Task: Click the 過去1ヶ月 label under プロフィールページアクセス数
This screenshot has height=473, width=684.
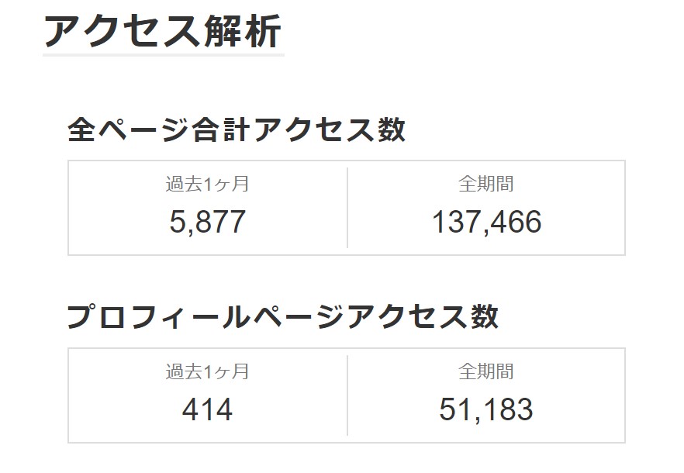Action: point(207,371)
